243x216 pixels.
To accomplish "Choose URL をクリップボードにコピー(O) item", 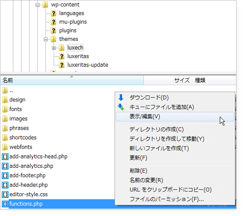I will coord(175,190).
